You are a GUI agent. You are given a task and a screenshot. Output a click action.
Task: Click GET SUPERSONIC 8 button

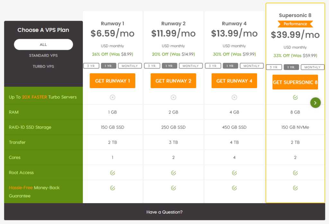point(295,82)
